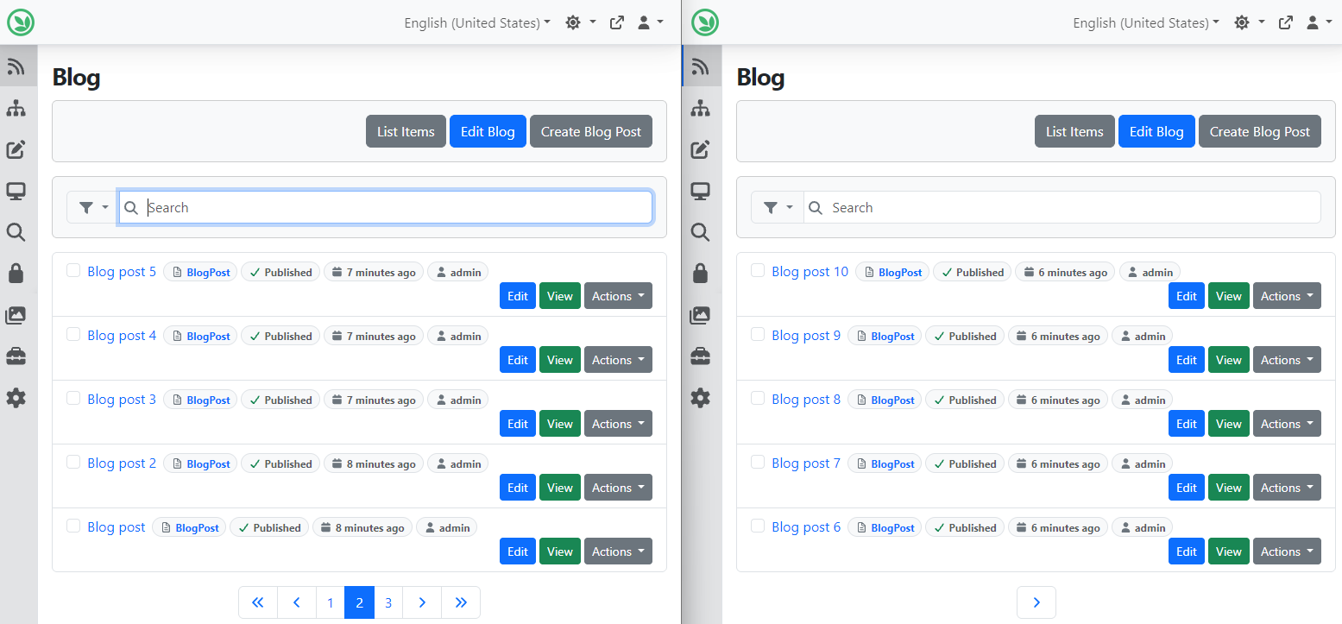The height and width of the screenshot is (624, 1342).
Task: Go to page 3 in pagination
Action: tap(388, 602)
